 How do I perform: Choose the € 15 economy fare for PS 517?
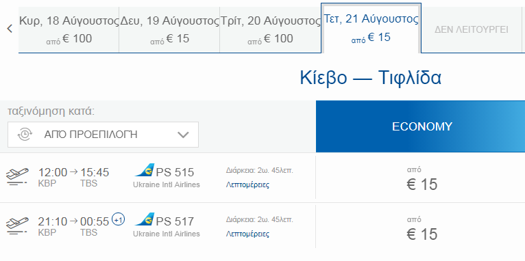(421, 228)
